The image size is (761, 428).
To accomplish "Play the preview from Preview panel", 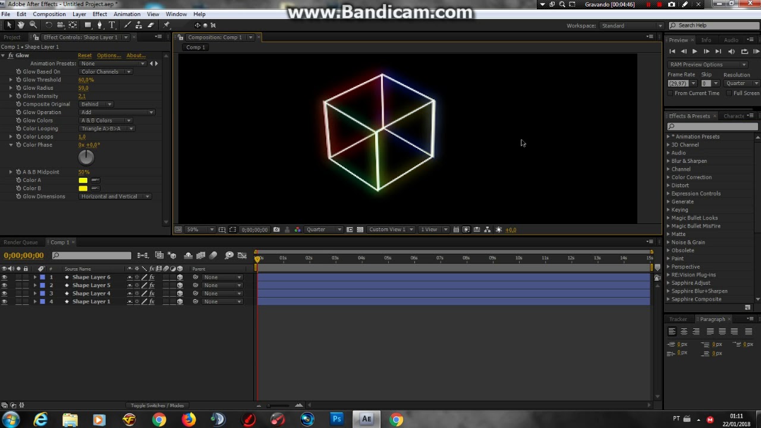I will [694, 52].
